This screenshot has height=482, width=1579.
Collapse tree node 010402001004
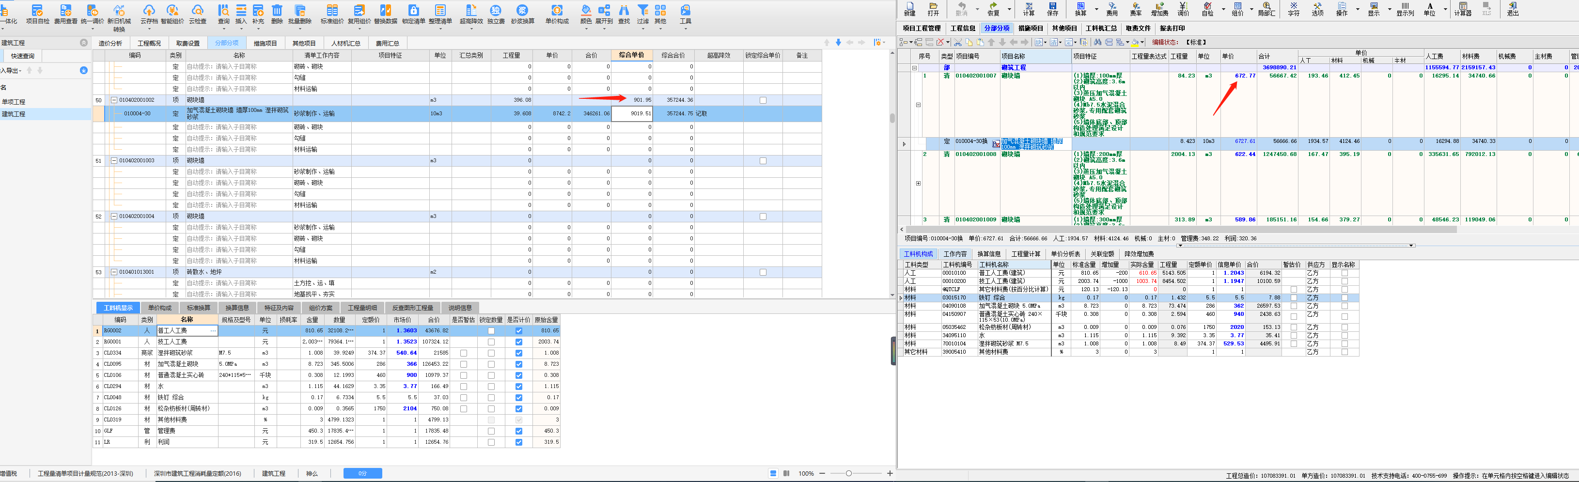coord(114,217)
